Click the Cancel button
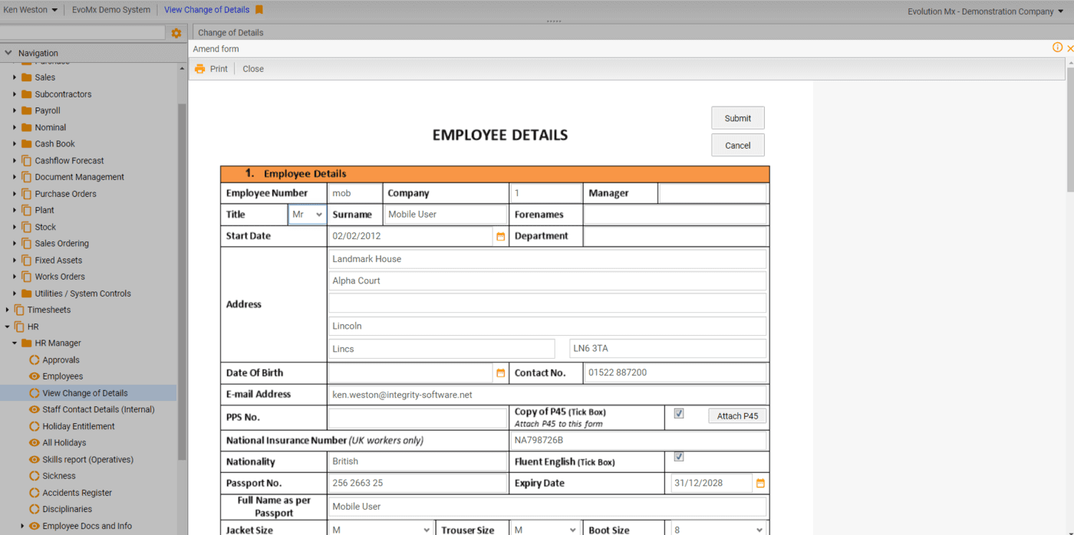The image size is (1074, 535). tap(738, 146)
